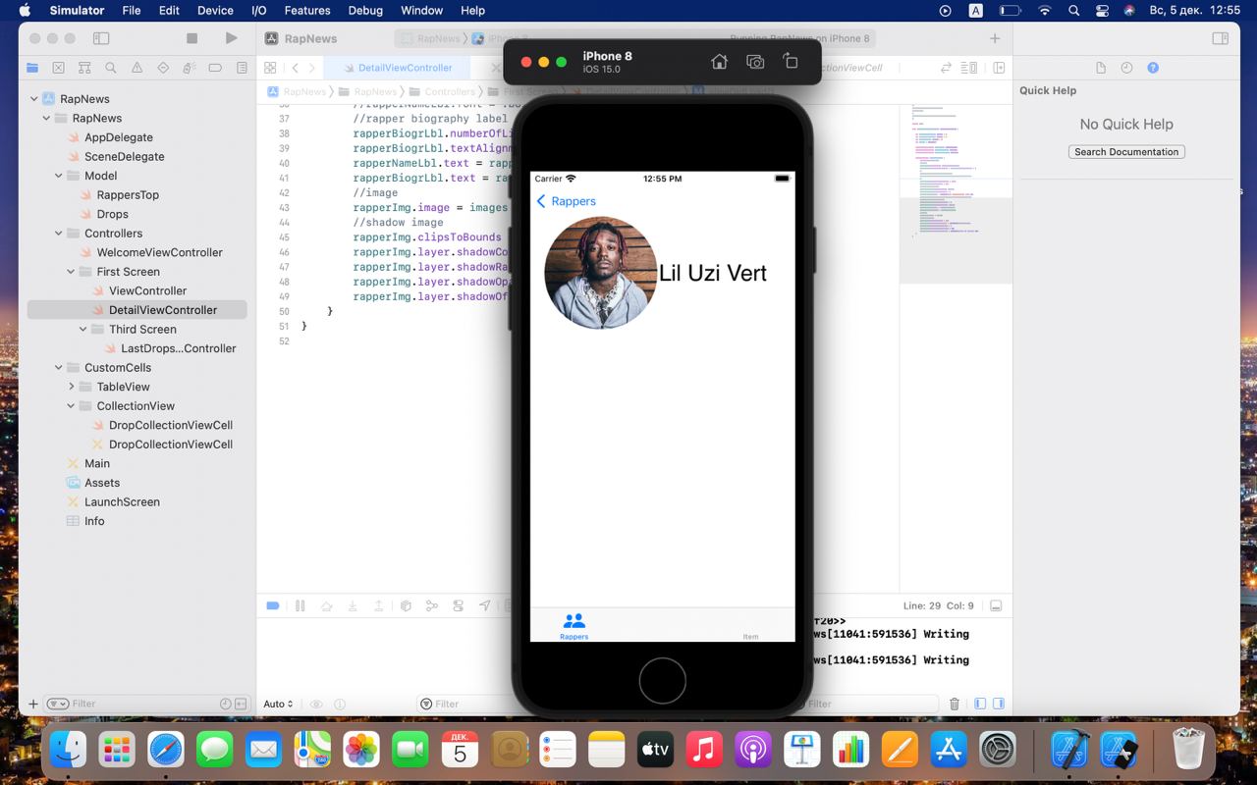Screen dimensions: 1257x785
Task: Open the Features menu
Action: coord(307,11)
